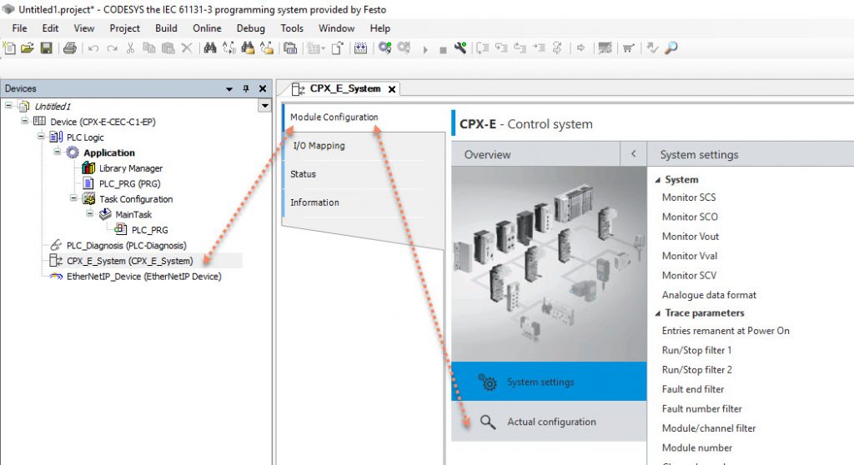Collapse the Overview panel with chevron

[634, 154]
